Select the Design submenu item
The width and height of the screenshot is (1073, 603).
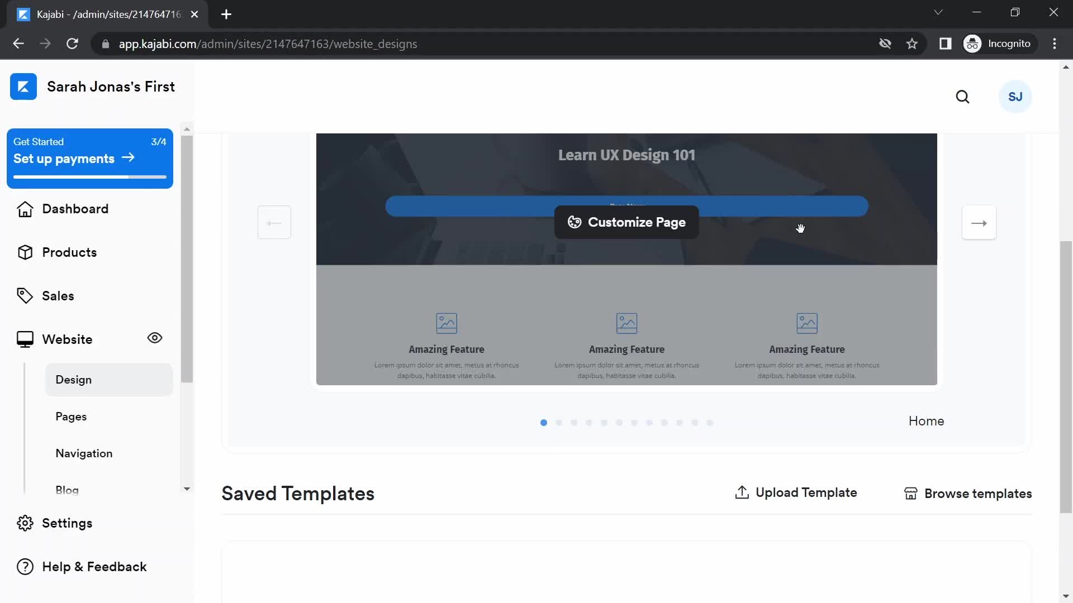[x=109, y=380]
